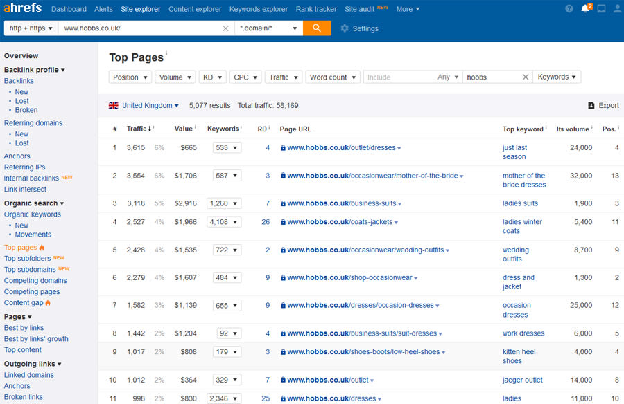Open Keywords explorer tab
Image resolution: width=624 pixels, height=404 pixels.
pyautogui.click(x=259, y=9)
